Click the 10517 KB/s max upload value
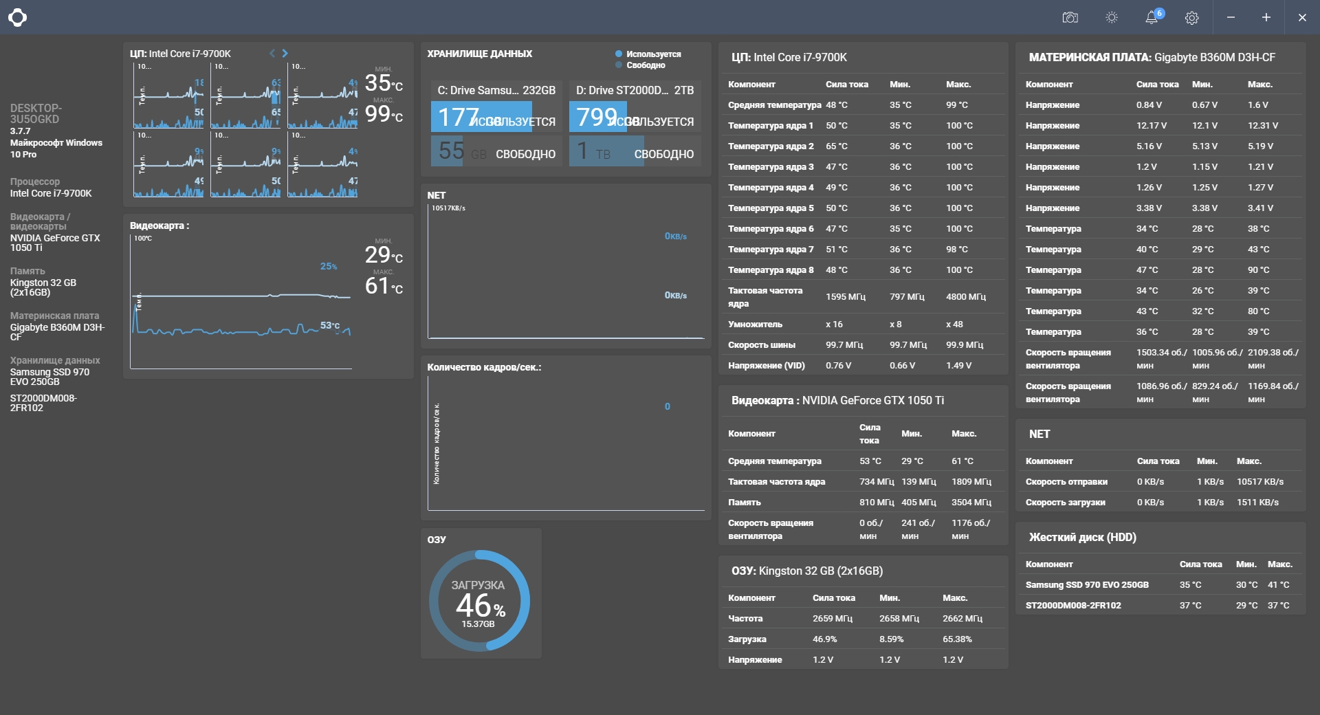This screenshot has height=715, width=1320. click(1260, 482)
